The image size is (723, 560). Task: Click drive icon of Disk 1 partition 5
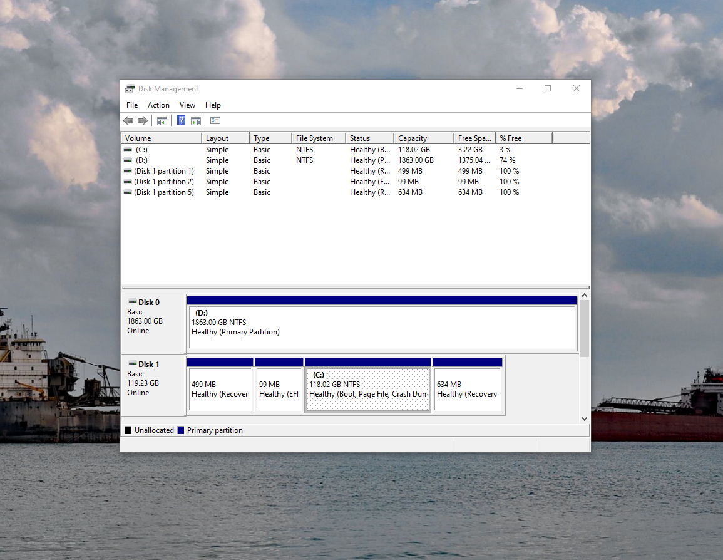pyautogui.click(x=128, y=192)
